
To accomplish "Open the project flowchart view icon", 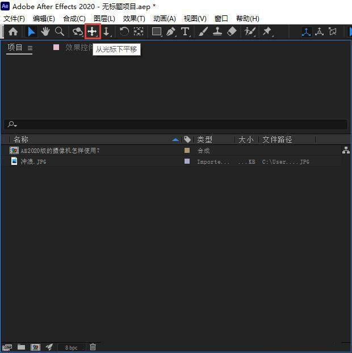I will 346,150.
